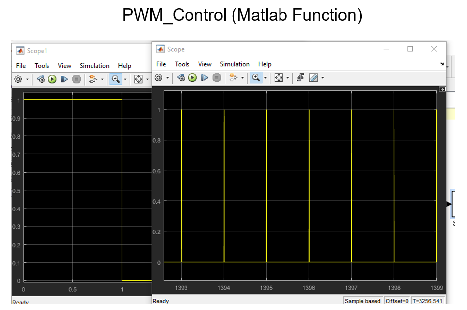Click Stop button in Scope window toolbar
The width and height of the screenshot is (467, 310).
[x=217, y=78]
